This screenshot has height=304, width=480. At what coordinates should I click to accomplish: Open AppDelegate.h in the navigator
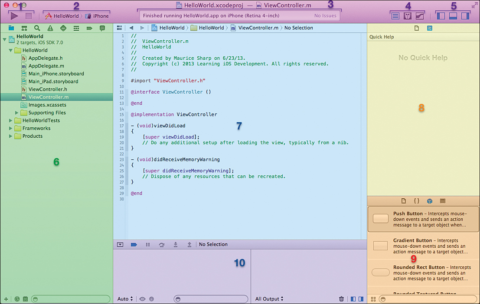click(x=45, y=58)
